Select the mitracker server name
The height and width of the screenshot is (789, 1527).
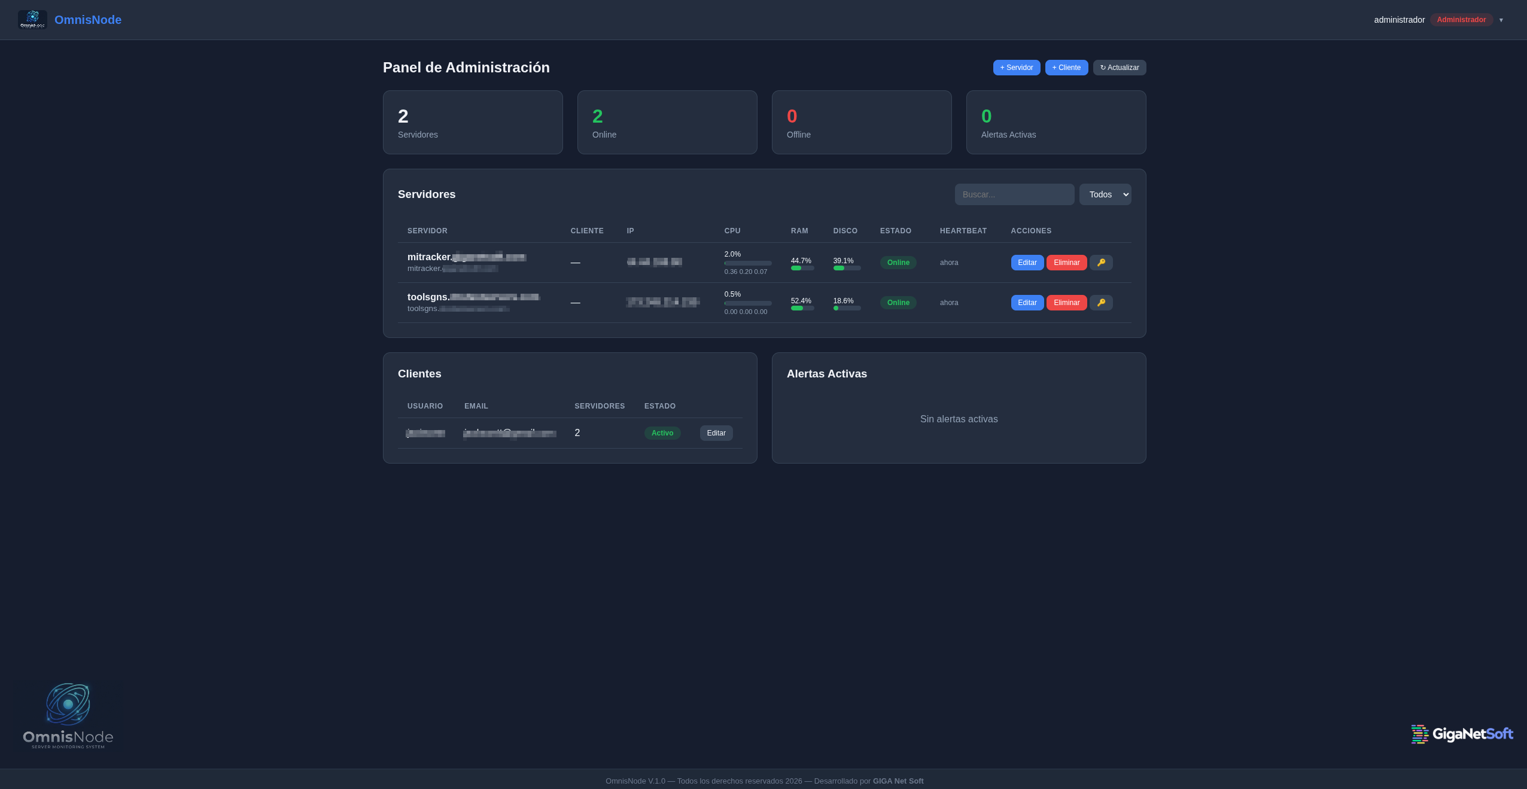click(x=467, y=257)
